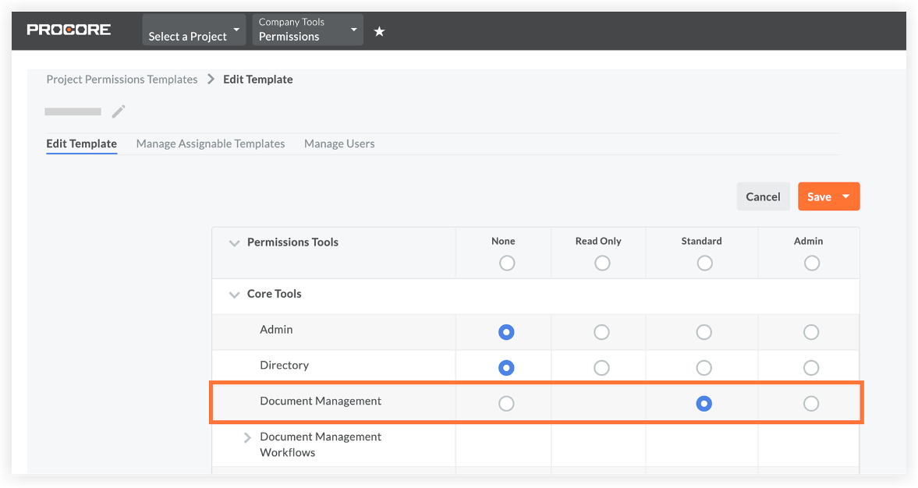The image size is (918, 488).
Task: Expand the Document Management Workflows row
Action: [247, 437]
